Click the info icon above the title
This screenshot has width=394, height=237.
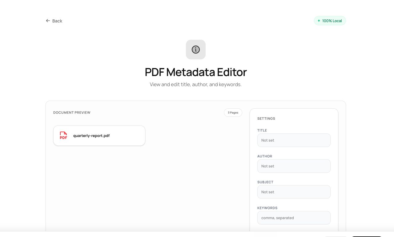[x=196, y=50]
